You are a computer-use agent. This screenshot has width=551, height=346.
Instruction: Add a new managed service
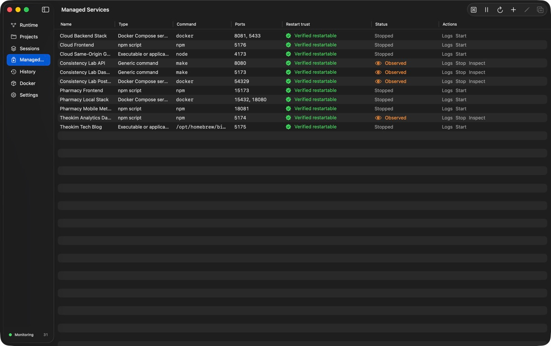[513, 9]
